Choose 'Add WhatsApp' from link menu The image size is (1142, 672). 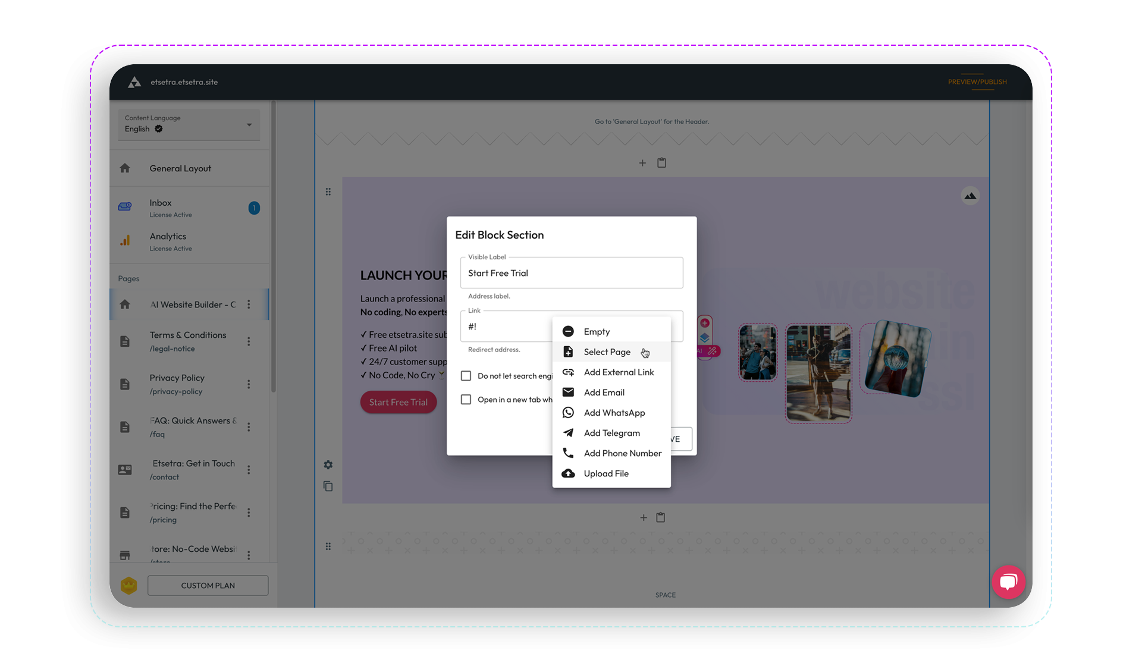[614, 413]
